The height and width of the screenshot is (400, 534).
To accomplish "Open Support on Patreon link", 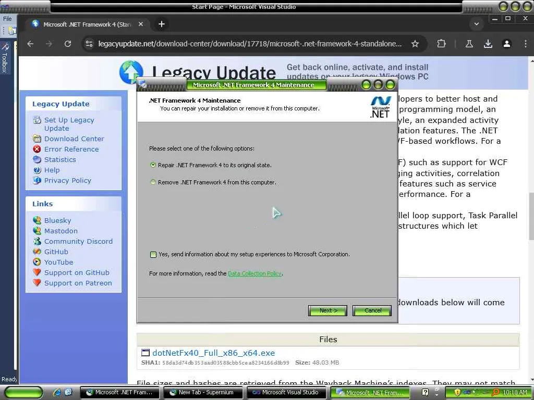I will coord(78,283).
